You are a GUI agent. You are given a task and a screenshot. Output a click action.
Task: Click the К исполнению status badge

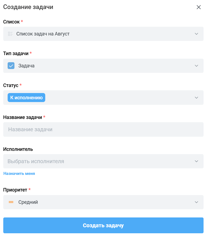(x=26, y=97)
